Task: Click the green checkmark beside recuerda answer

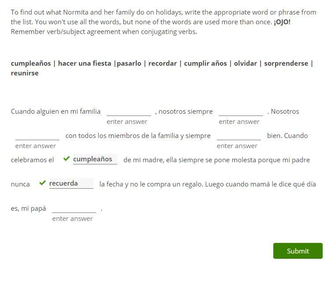Action: click(43, 183)
